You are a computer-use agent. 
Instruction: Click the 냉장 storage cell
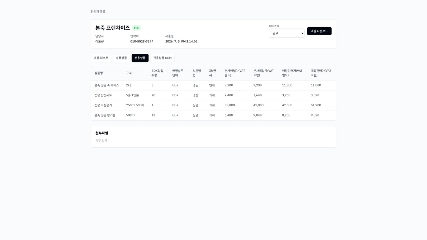pyautogui.click(x=195, y=95)
